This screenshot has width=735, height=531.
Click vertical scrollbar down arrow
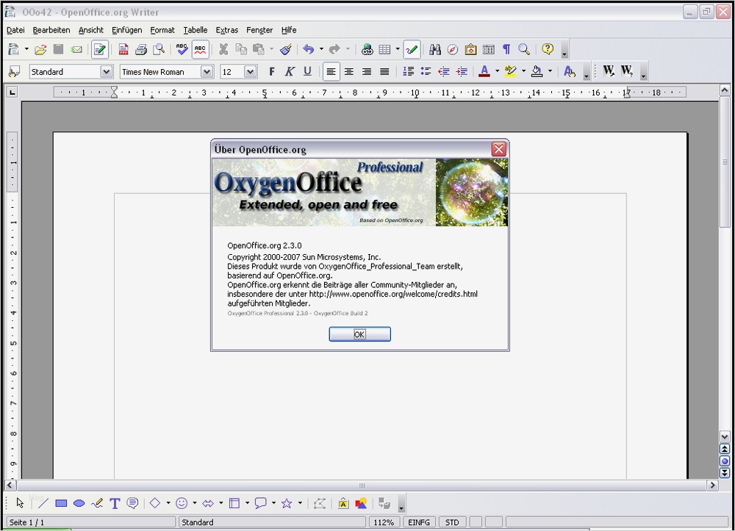coord(725,437)
